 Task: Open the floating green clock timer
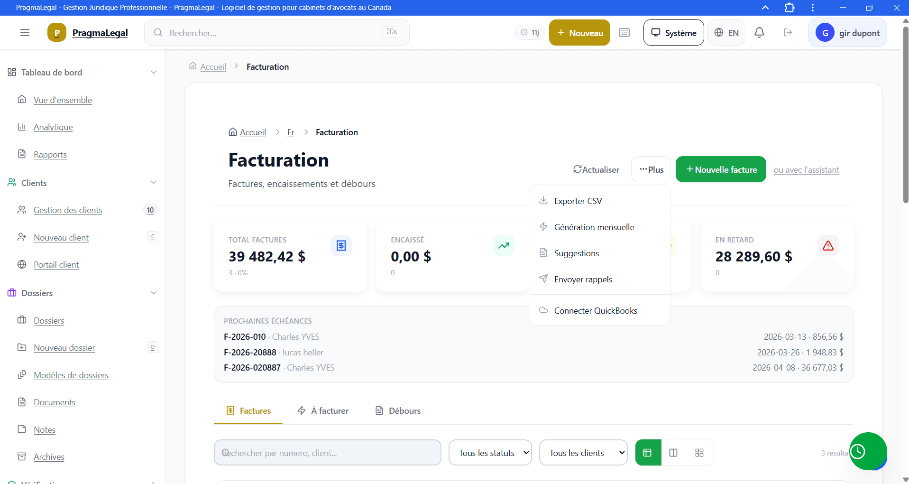pos(867,451)
